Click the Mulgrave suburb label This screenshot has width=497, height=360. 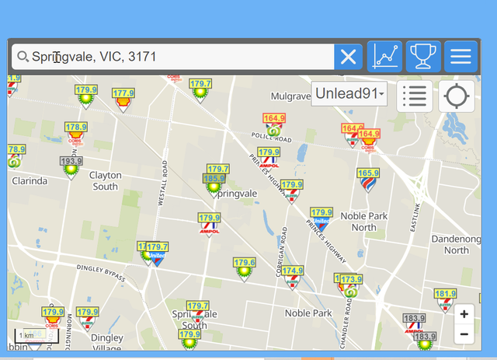click(290, 96)
